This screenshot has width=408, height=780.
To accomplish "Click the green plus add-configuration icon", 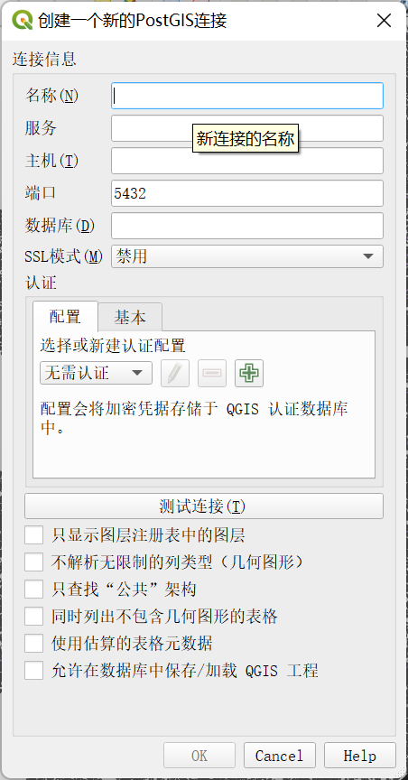I will (x=249, y=373).
